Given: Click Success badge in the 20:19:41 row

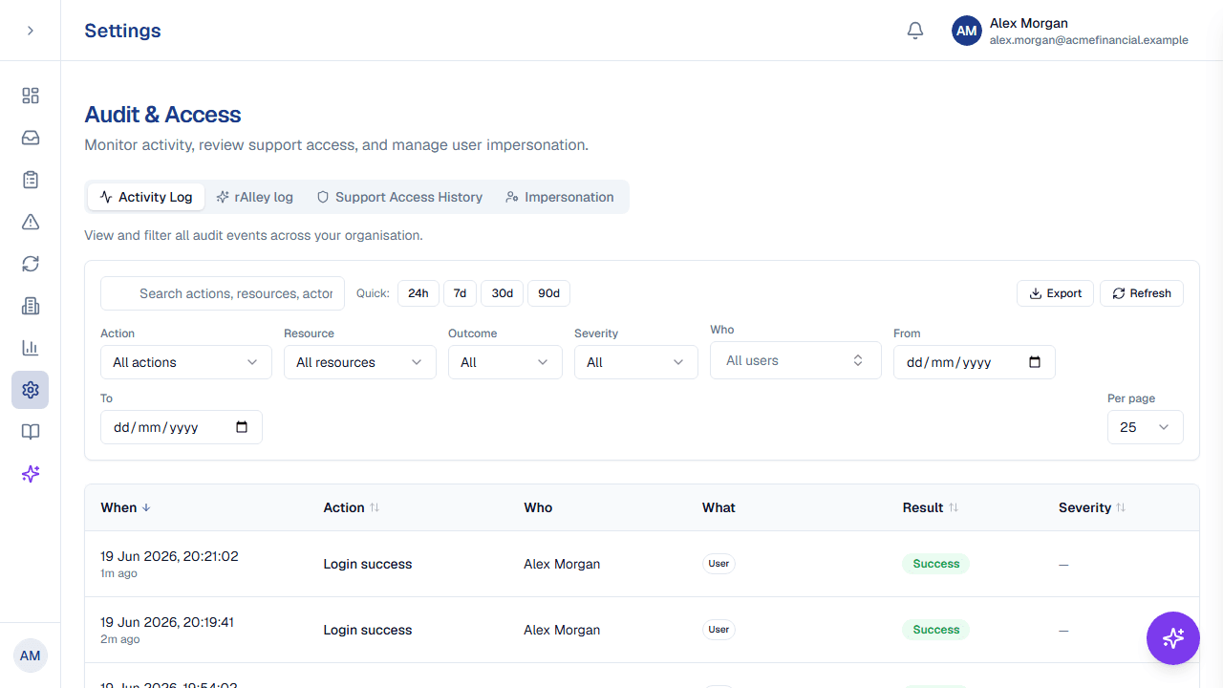Looking at the screenshot, I should [x=935, y=630].
